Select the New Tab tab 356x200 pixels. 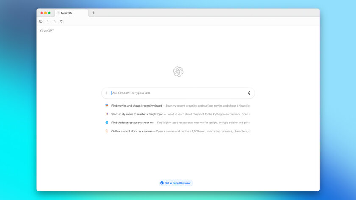72,13
